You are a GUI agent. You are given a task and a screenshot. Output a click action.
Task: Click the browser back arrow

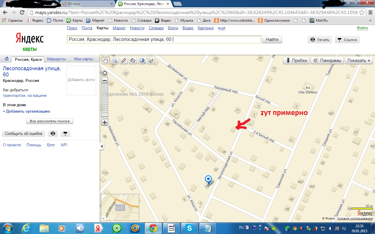click(x=5, y=13)
